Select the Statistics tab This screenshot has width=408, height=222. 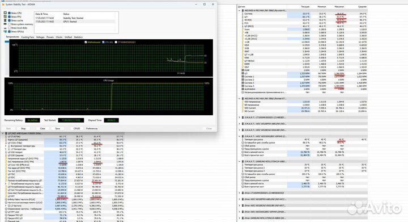pos(78,37)
